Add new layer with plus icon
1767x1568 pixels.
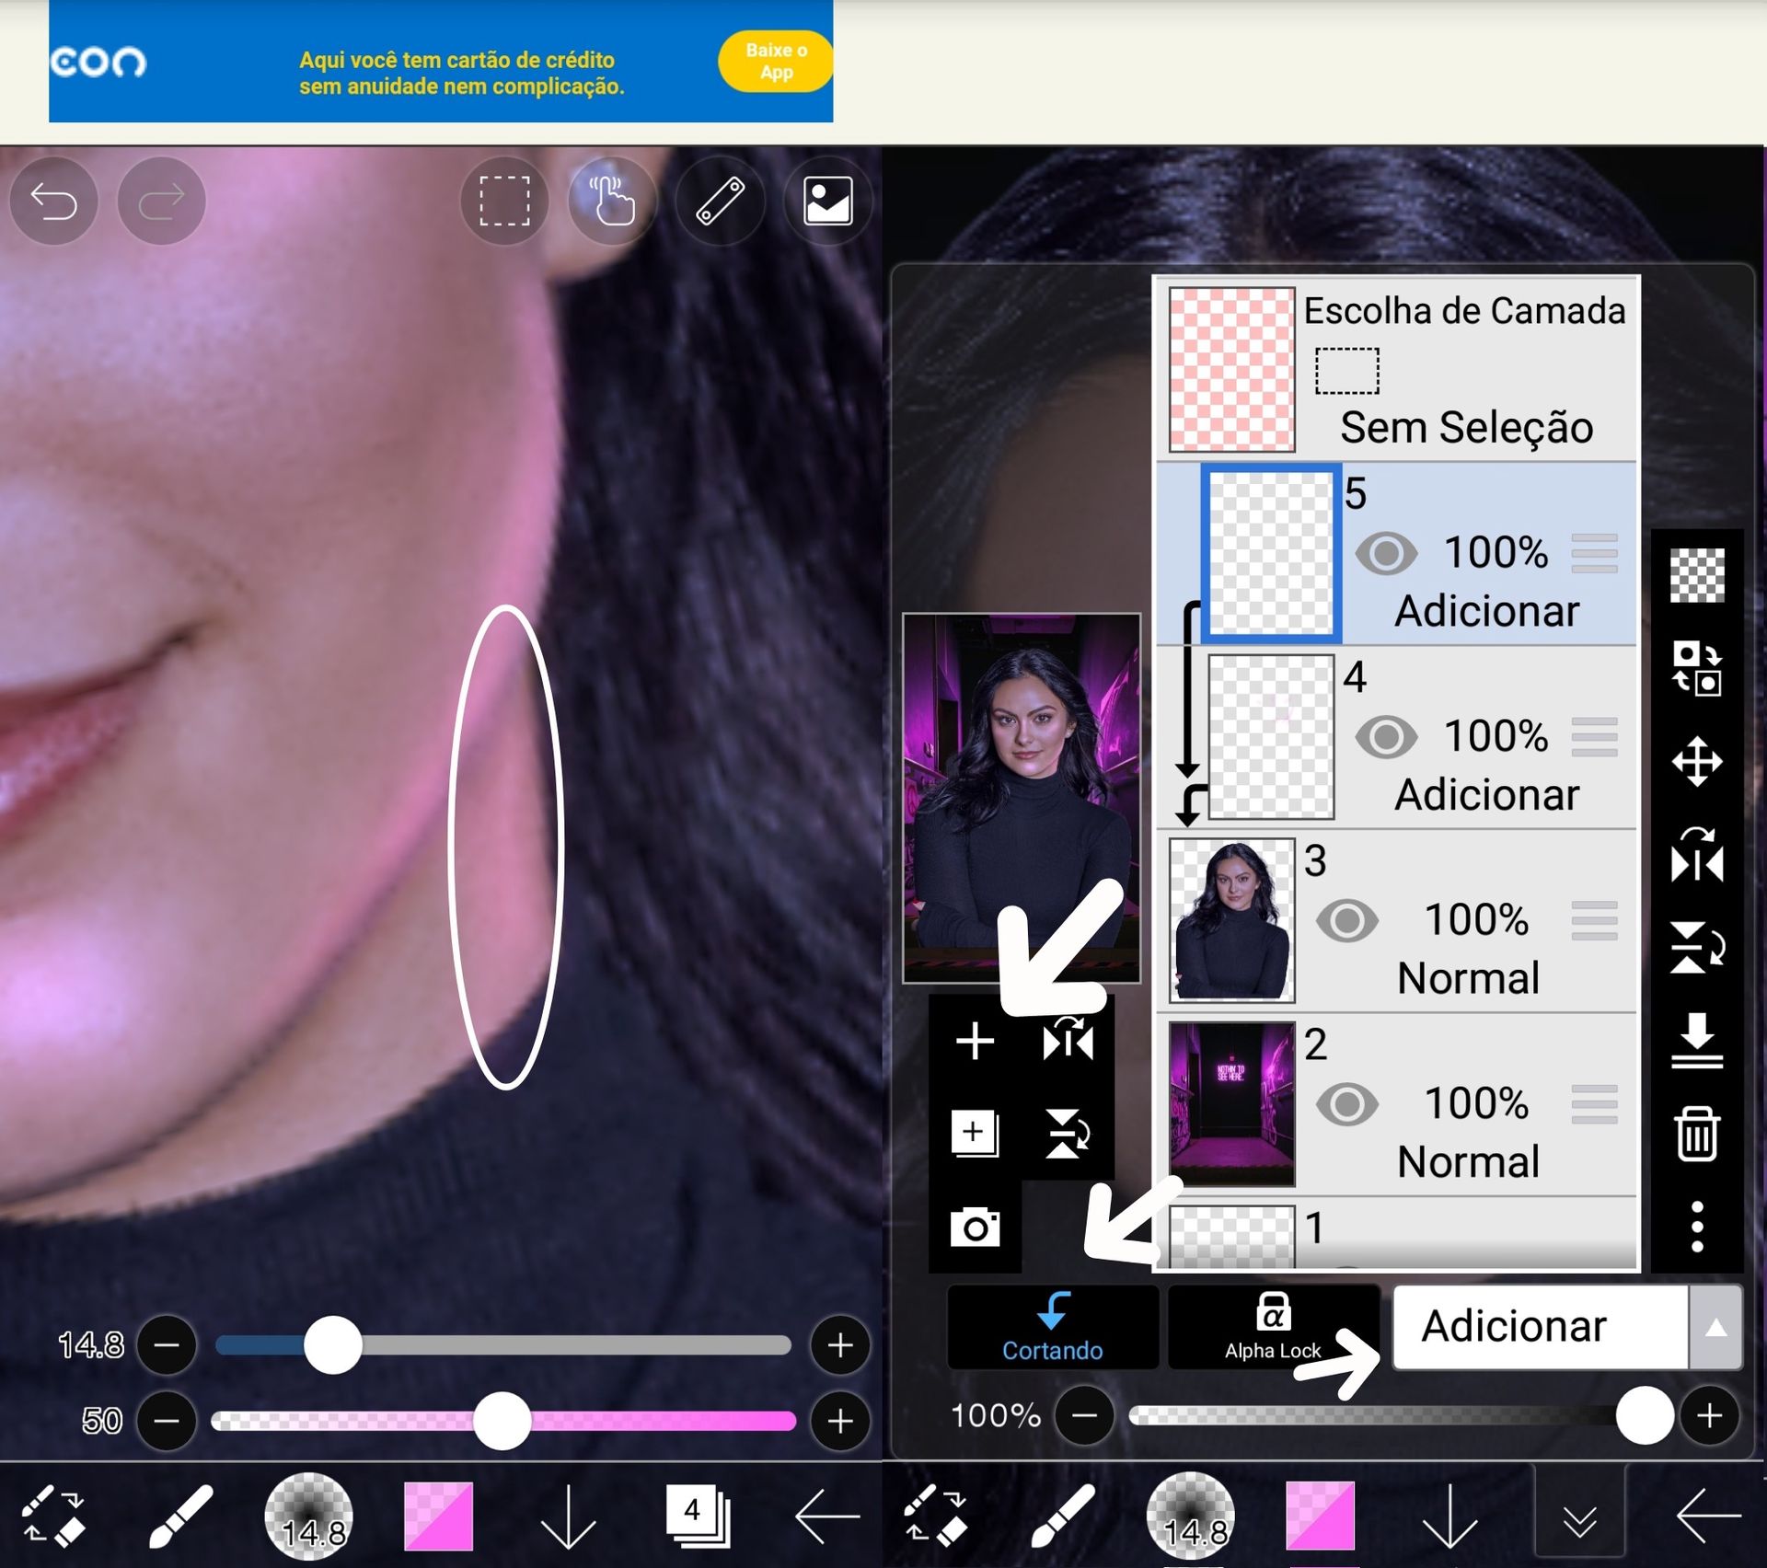pos(975,1042)
